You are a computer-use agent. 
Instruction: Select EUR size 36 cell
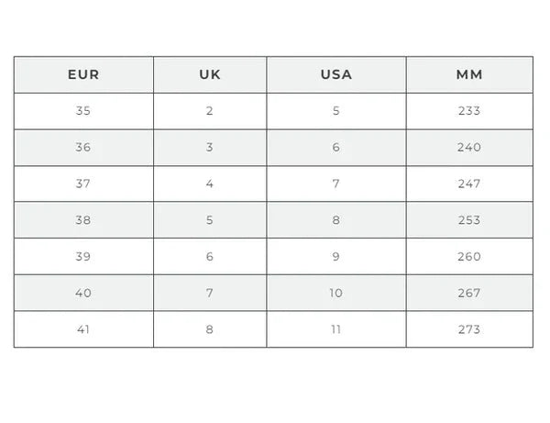click(x=83, y=148)
